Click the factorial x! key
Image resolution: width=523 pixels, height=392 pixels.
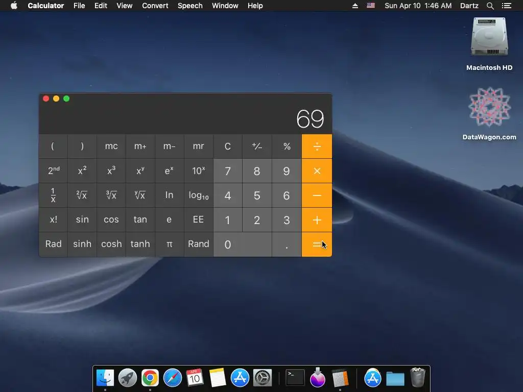pyautogui.click(x=53, y=219)
